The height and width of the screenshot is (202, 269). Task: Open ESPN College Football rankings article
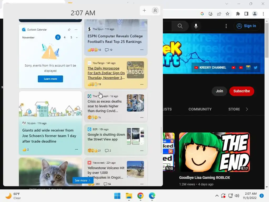coord(115,39)
